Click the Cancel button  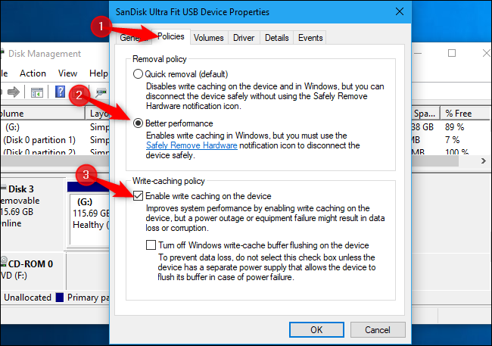click(378, 329)
